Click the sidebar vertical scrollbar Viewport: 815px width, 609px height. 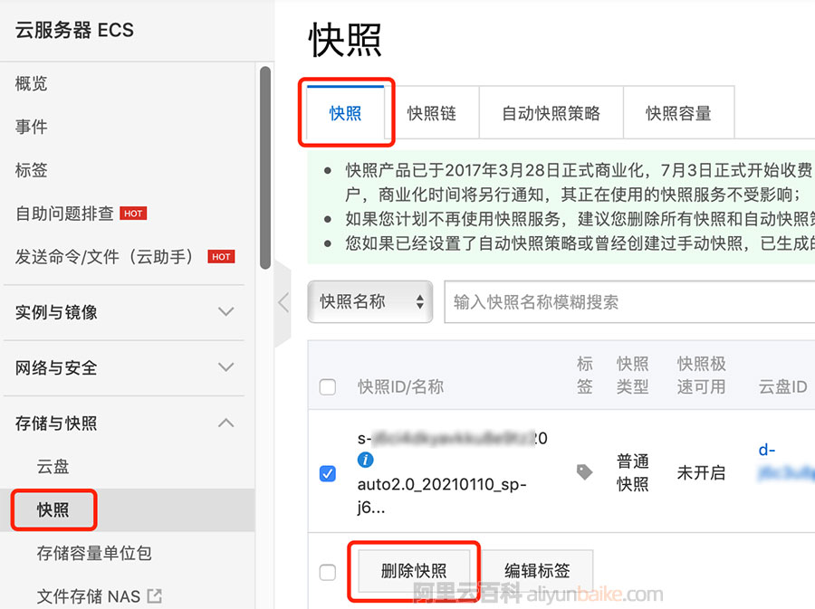point(265,167)
